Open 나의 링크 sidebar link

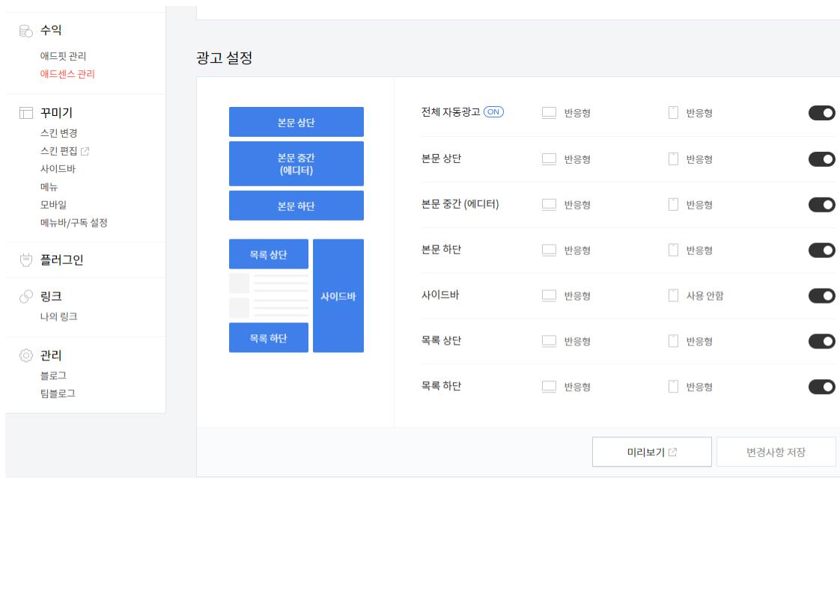(58, 317)
